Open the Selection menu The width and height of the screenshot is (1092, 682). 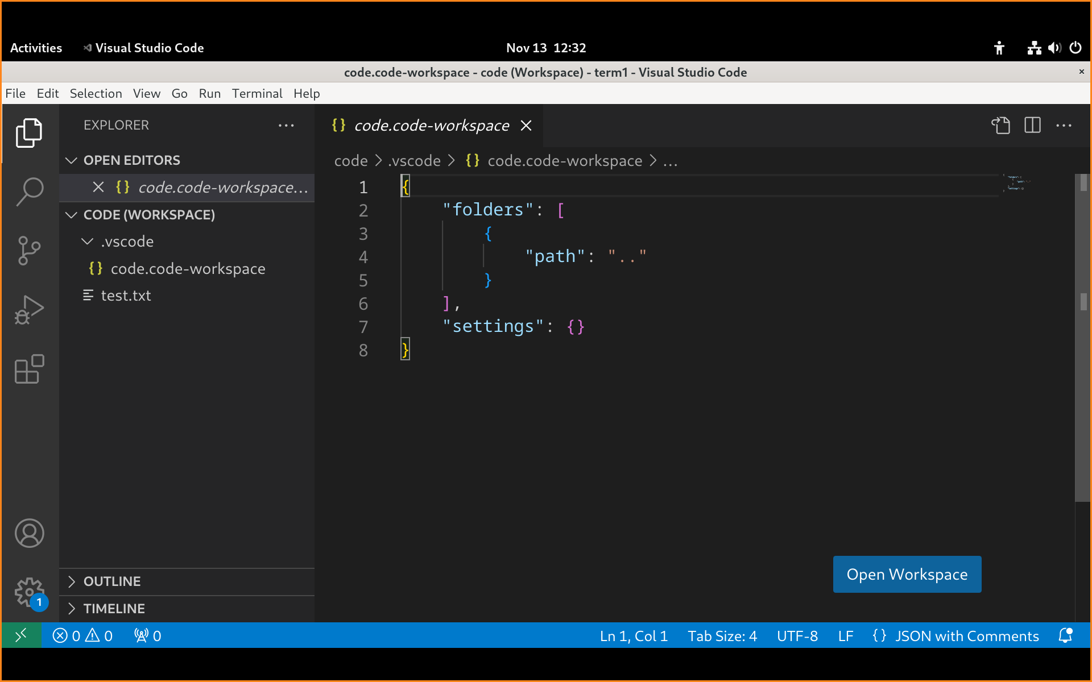tap(96, 93)
